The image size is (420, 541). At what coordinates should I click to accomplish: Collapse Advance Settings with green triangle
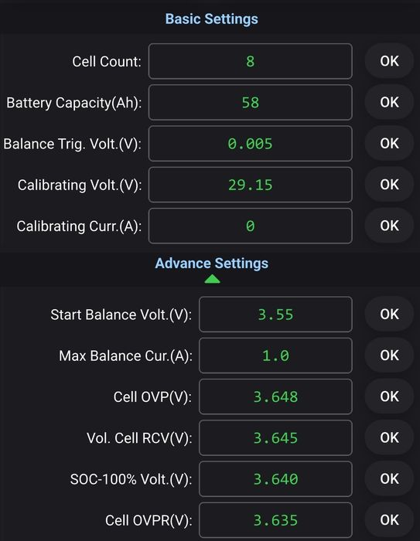(x=212, y=279)
